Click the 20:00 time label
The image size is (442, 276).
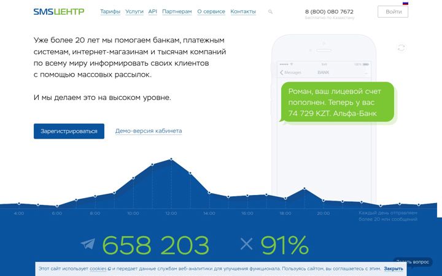tap(324, 213)
